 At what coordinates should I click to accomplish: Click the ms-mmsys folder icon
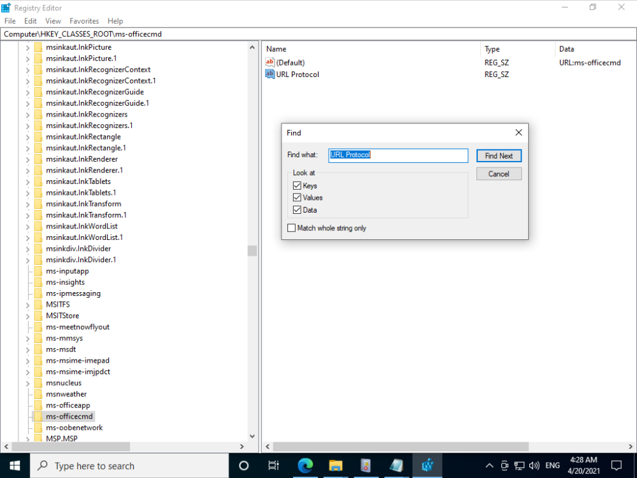click(38, 338)
